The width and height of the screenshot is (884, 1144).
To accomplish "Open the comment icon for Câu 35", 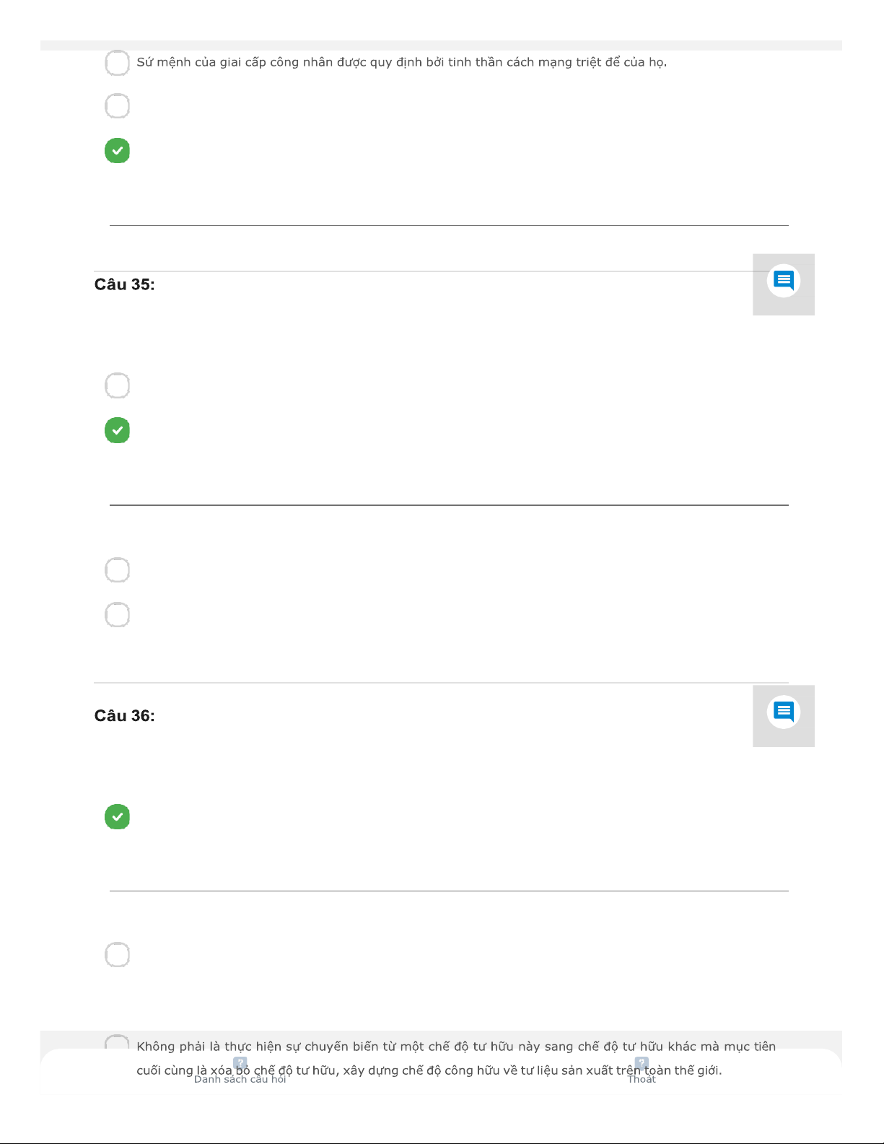I will [783, 281].
